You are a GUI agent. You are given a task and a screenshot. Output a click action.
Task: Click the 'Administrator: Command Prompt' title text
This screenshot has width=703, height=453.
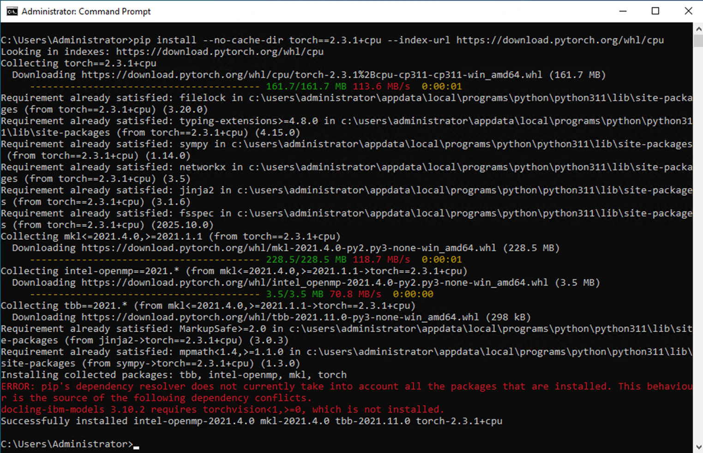[86, 12]
